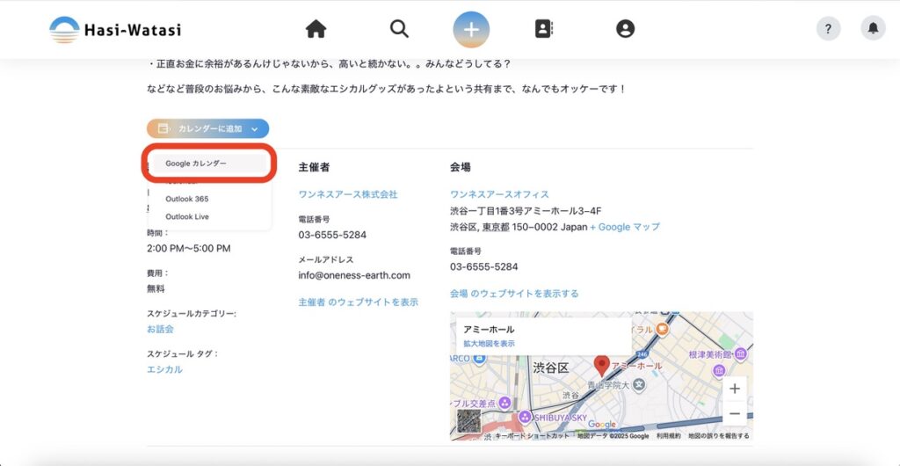This screenshot has height=466, width=900.
Task: Open the ワンネスアース株式会社 organizer link
Action: 348,194
